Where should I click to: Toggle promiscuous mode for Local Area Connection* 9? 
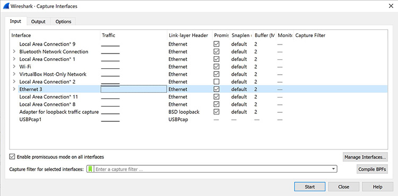coord(217,44)
